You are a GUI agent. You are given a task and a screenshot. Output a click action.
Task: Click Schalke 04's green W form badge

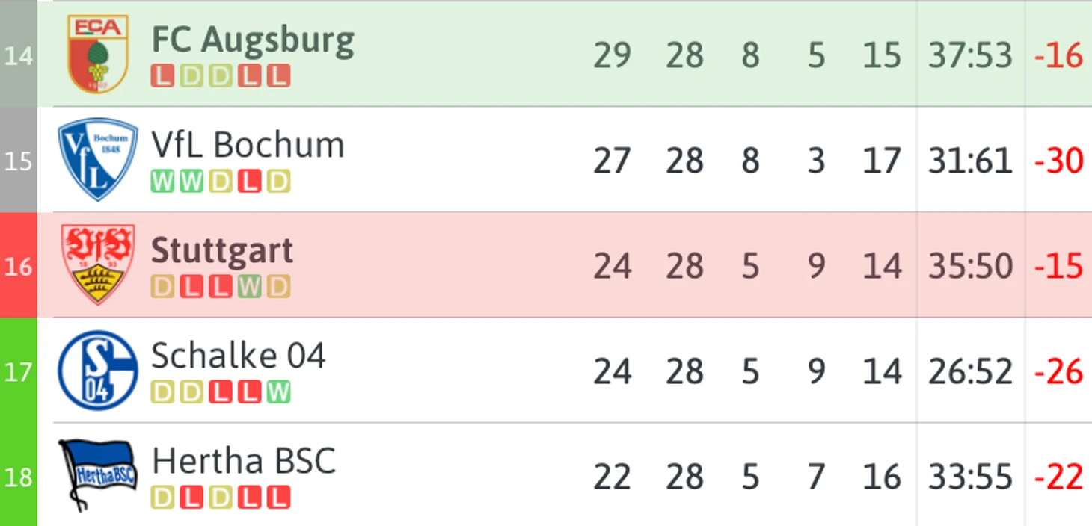pyautogui.click(x=278, y=392)
